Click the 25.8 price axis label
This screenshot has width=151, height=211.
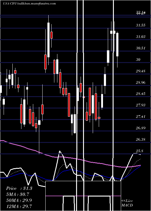coord(140,151)
